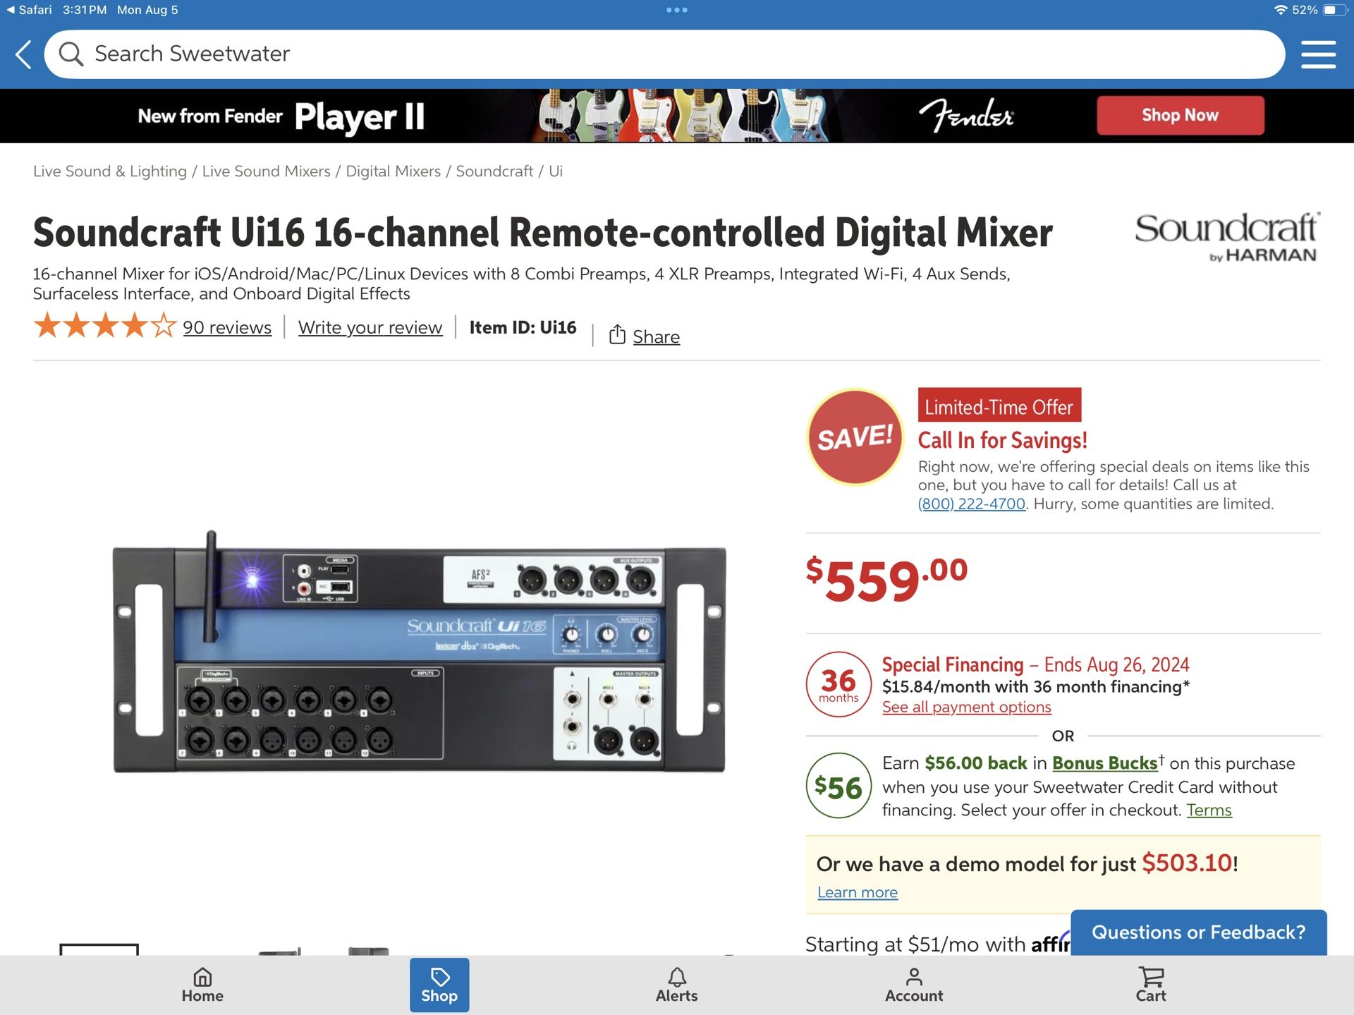Open See all payment options link

pos(966,707)
